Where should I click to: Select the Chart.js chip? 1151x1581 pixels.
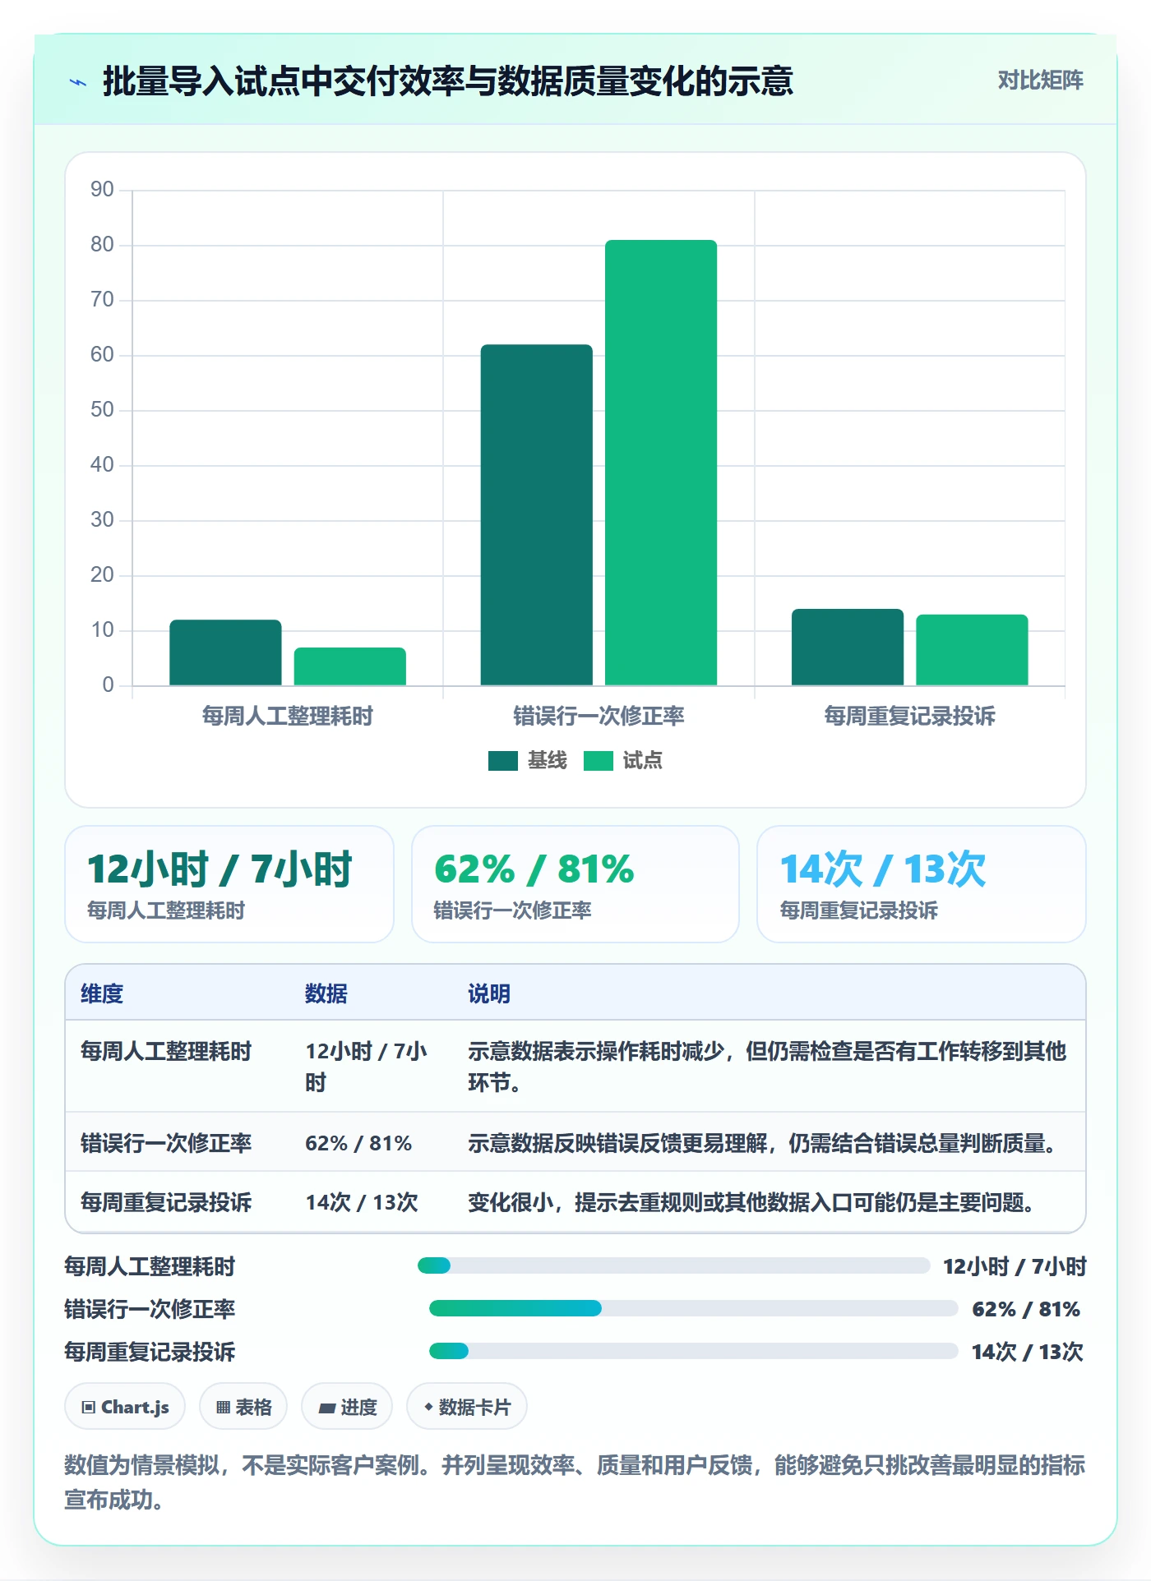click(125, 1407)
